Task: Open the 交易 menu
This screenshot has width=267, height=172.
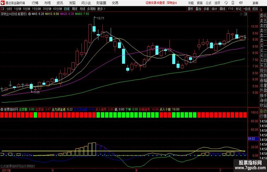Action: pos(115,3)
